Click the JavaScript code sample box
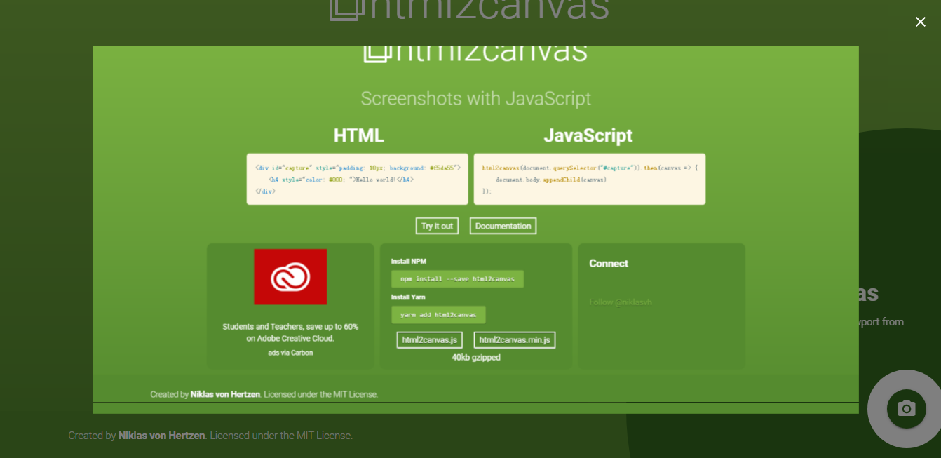Image resolution: width=941 pixels, height=458 pixels. 590,179
